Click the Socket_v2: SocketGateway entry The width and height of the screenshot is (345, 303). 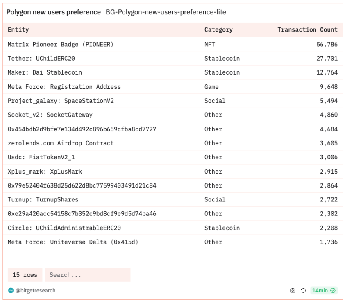coord(50,115)
